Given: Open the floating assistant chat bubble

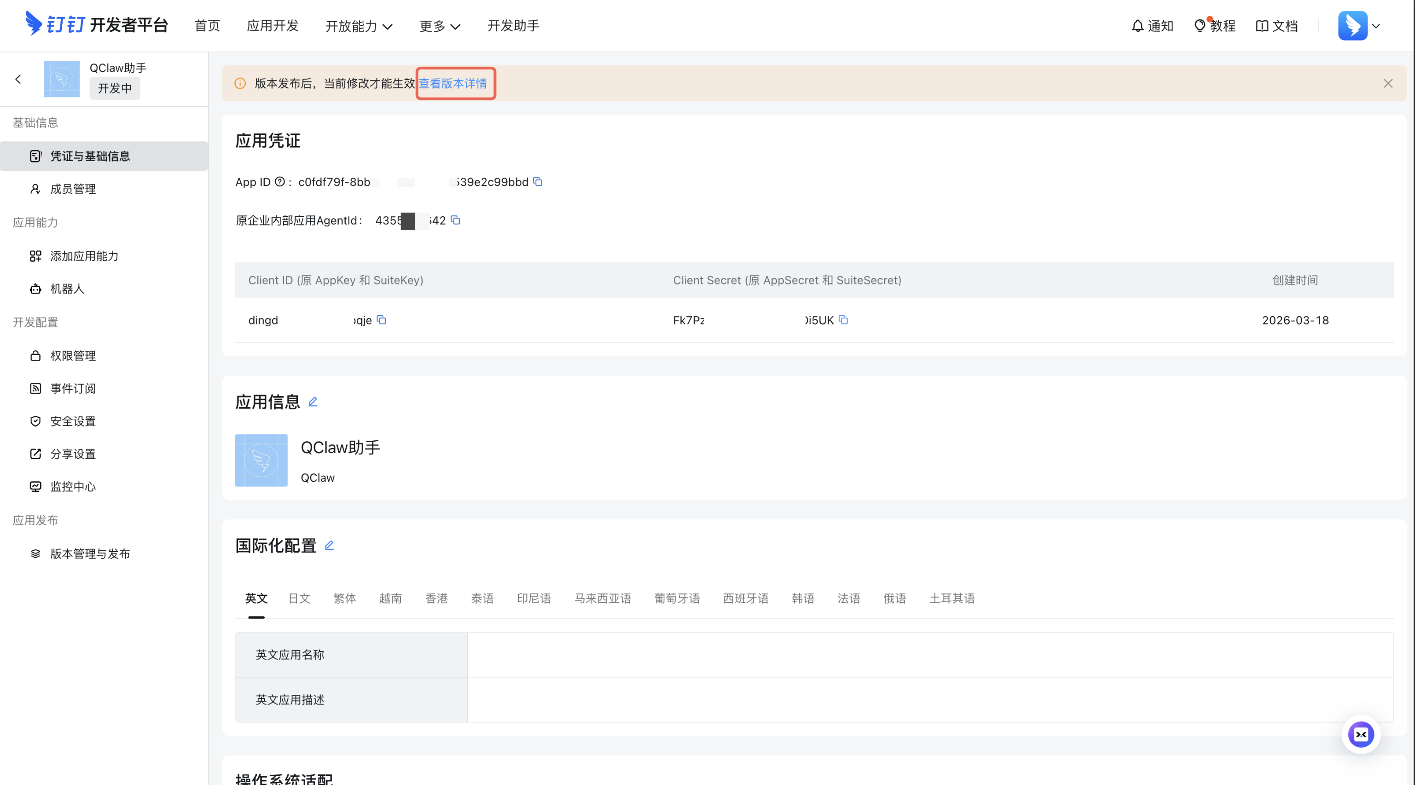Looking at the screenshot, I should click(1361, 734).
